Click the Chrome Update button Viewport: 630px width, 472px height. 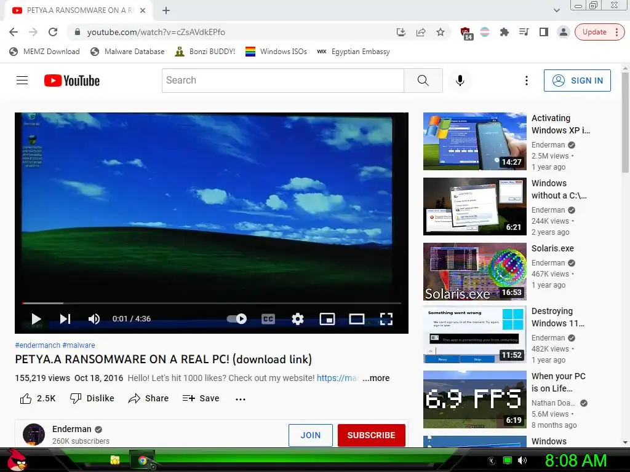click(599, 32)
